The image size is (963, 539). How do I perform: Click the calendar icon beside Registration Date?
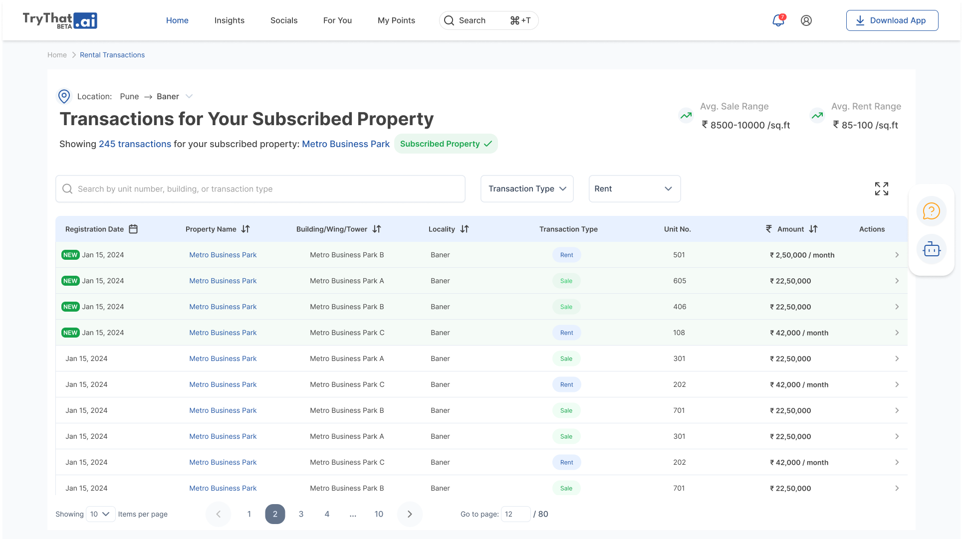pos(133,228)
